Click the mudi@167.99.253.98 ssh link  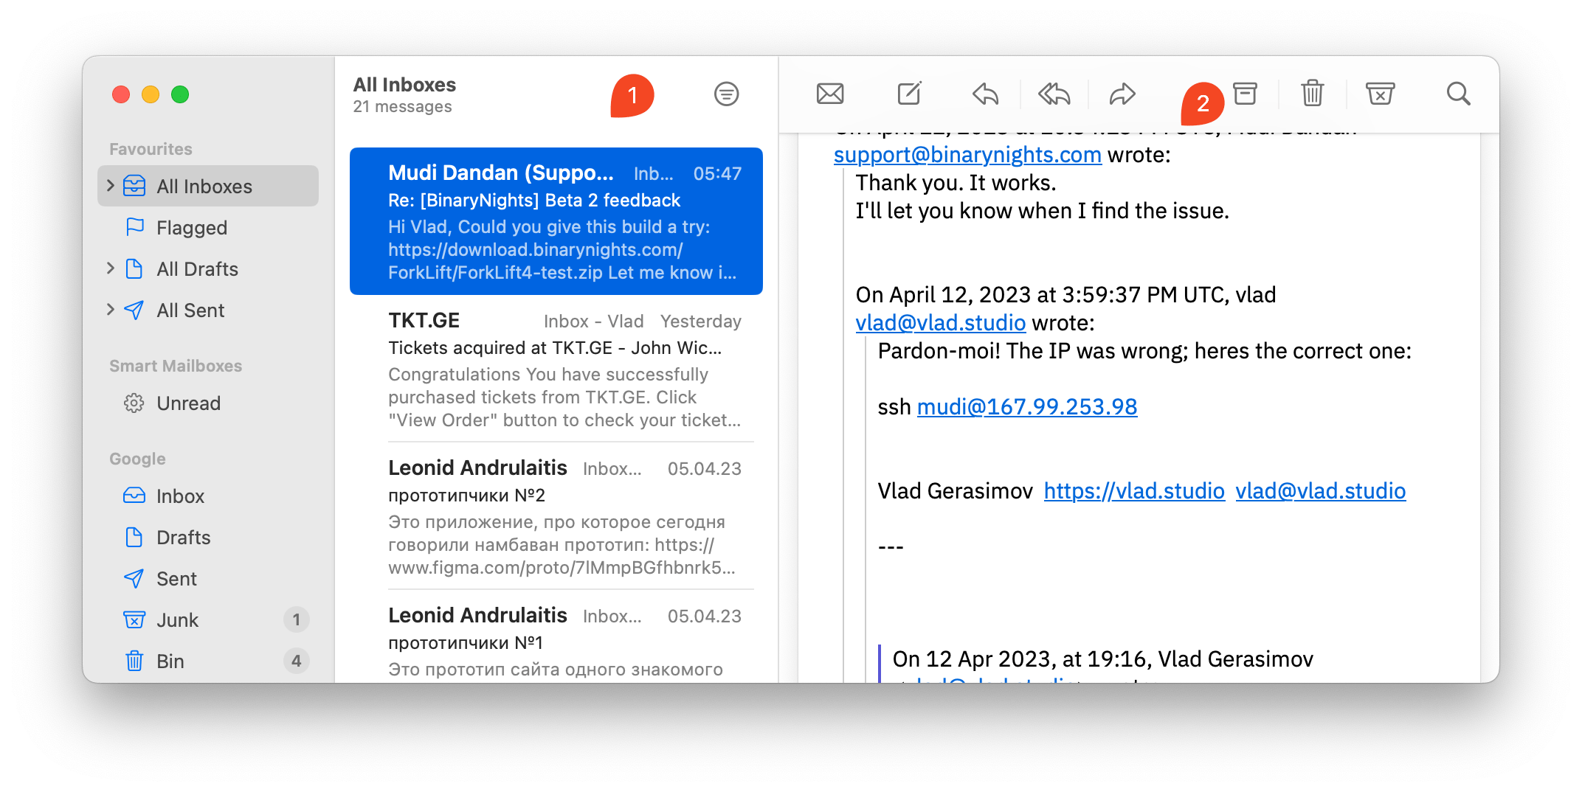point(1027,407)
